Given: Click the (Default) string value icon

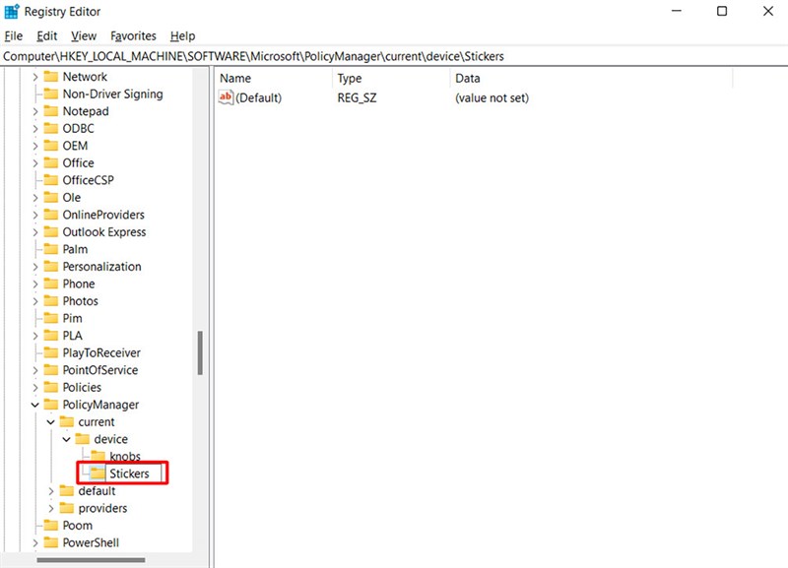Looking at the screenshot, I should point(226,97).
